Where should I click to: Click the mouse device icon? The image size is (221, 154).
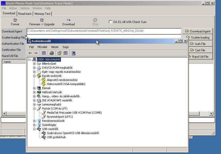point(39,72)
